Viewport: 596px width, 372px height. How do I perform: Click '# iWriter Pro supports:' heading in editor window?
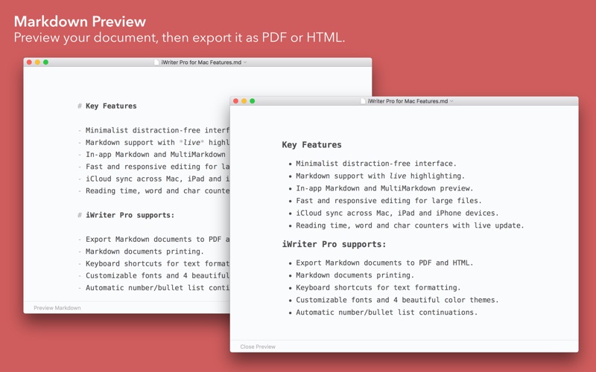point(126,215)
